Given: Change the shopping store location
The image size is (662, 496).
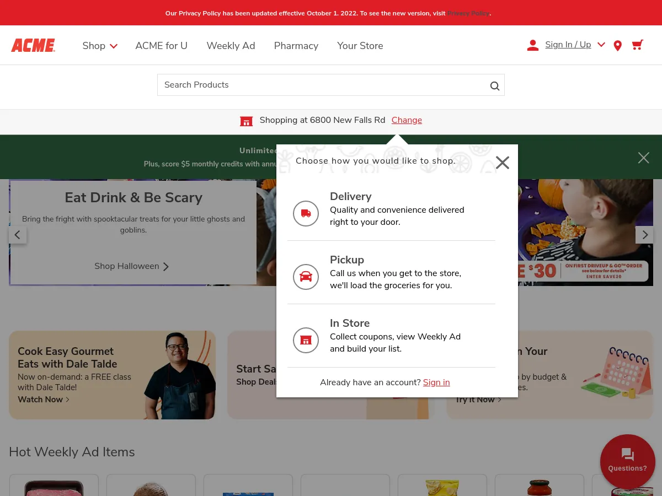Looking at the screenshot, I should 407,120.
